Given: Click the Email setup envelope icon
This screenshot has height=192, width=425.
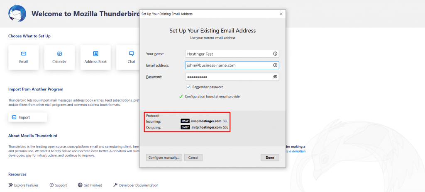Looking at the screenshot, I should 23,53.
